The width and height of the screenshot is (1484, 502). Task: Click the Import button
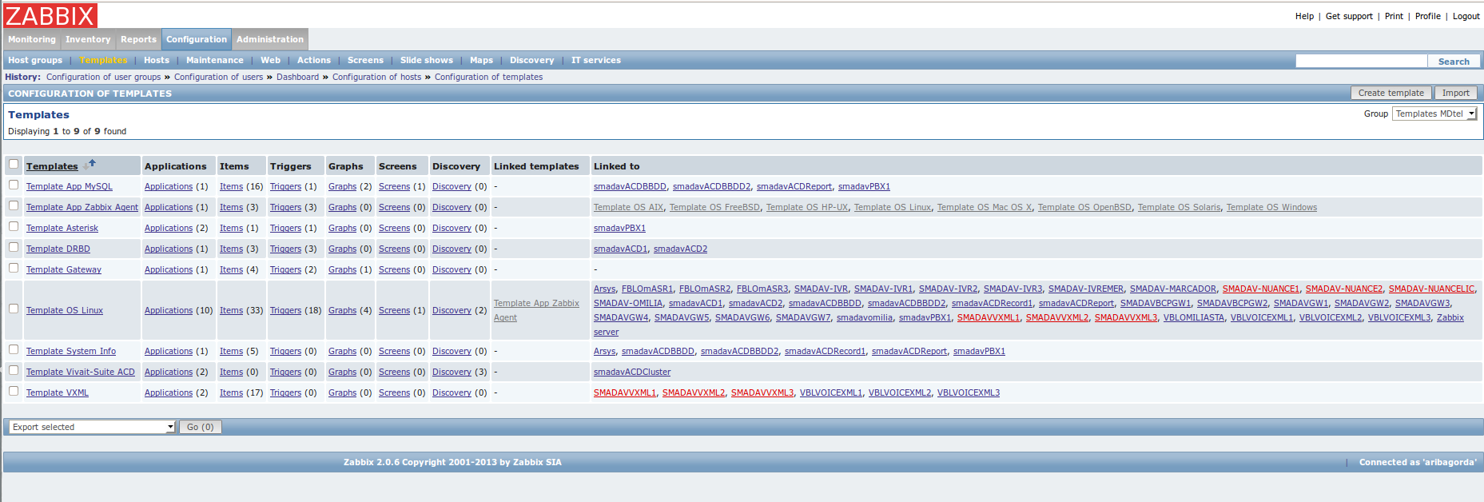click(1456, 93)
